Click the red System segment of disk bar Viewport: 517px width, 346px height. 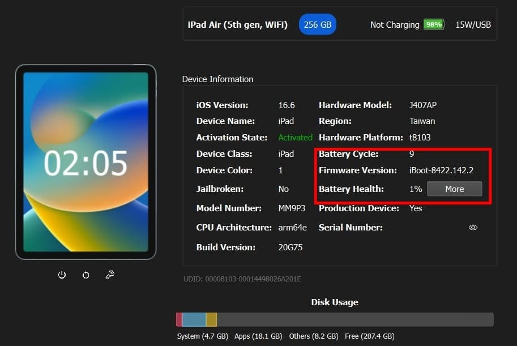pyautogui.click(x=179, y=319)
